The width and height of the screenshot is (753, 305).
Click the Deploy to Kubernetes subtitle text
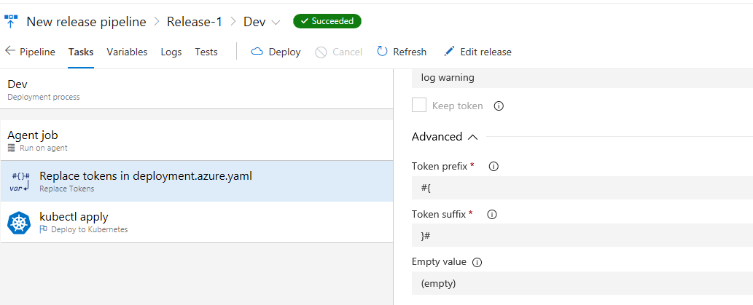(x=90, y=229)
